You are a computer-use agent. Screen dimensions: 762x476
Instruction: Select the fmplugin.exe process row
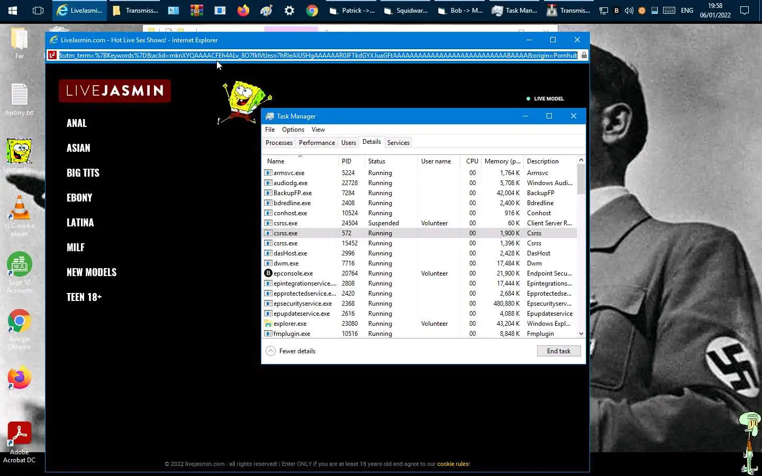point(420,334)
